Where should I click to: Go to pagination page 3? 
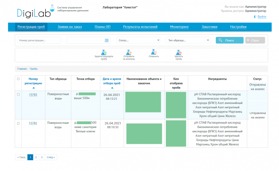coord(41,157)
